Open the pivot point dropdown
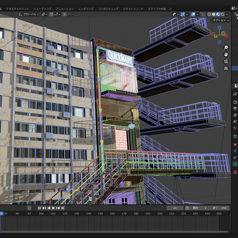The image size is (238, 238). coord(45,14)
